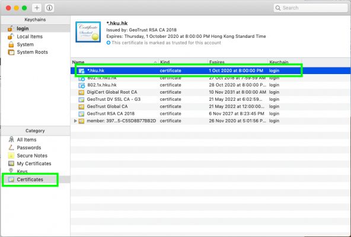Click the Secure Notes category icon
Viewport: 351px width, 237px height.
[x=11, y=156]
